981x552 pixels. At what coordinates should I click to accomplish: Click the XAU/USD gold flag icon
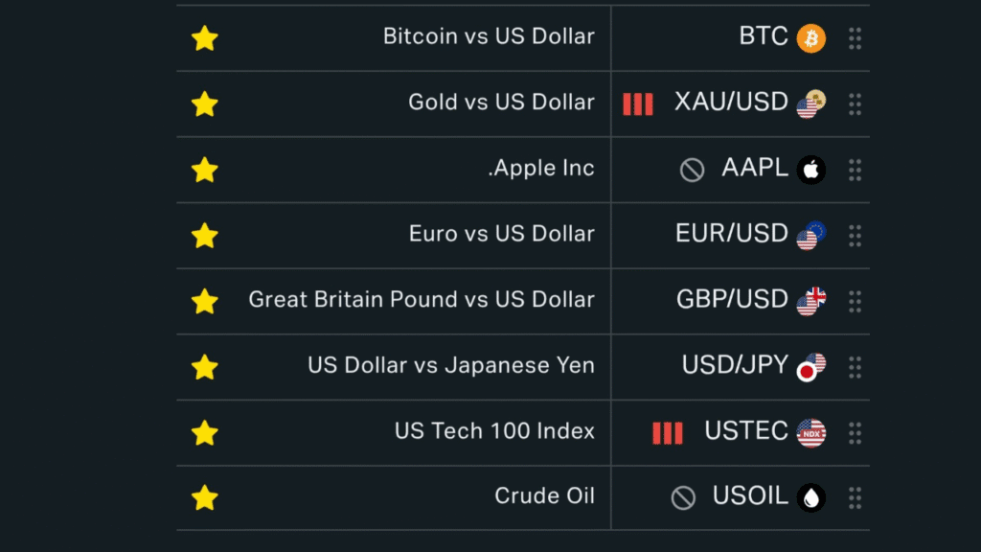pos(810,103)
